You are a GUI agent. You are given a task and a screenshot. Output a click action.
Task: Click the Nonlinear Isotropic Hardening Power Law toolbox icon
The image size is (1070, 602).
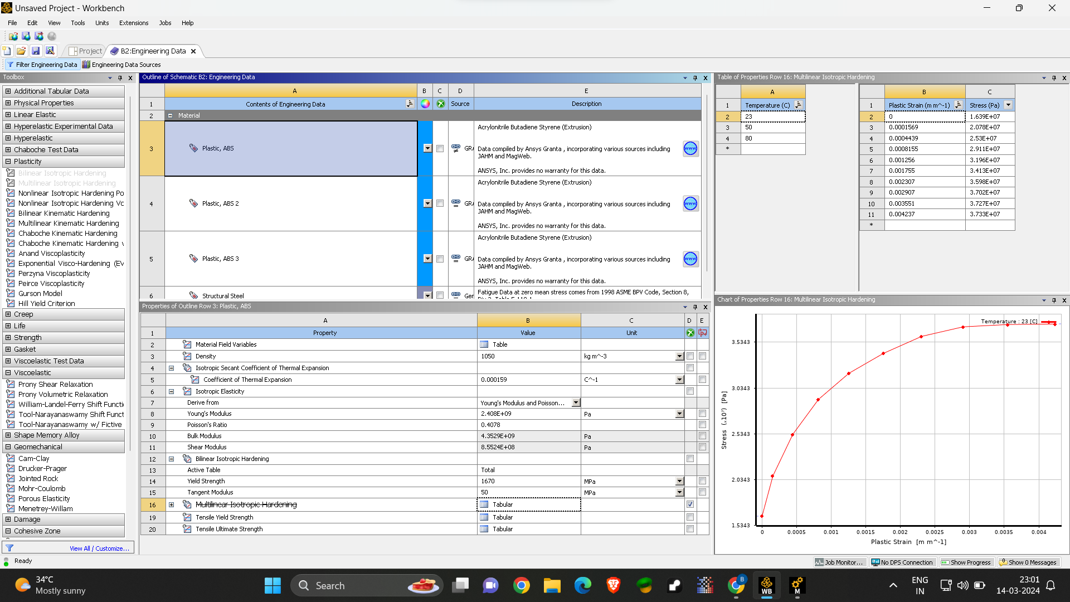point(11,193)
